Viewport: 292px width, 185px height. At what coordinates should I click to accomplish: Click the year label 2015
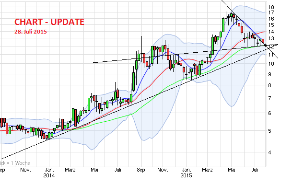click(186, 175)
